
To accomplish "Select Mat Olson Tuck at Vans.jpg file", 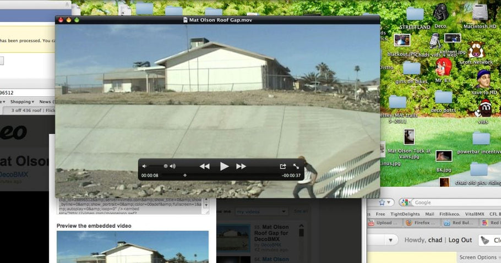I will tap(409, 137).
